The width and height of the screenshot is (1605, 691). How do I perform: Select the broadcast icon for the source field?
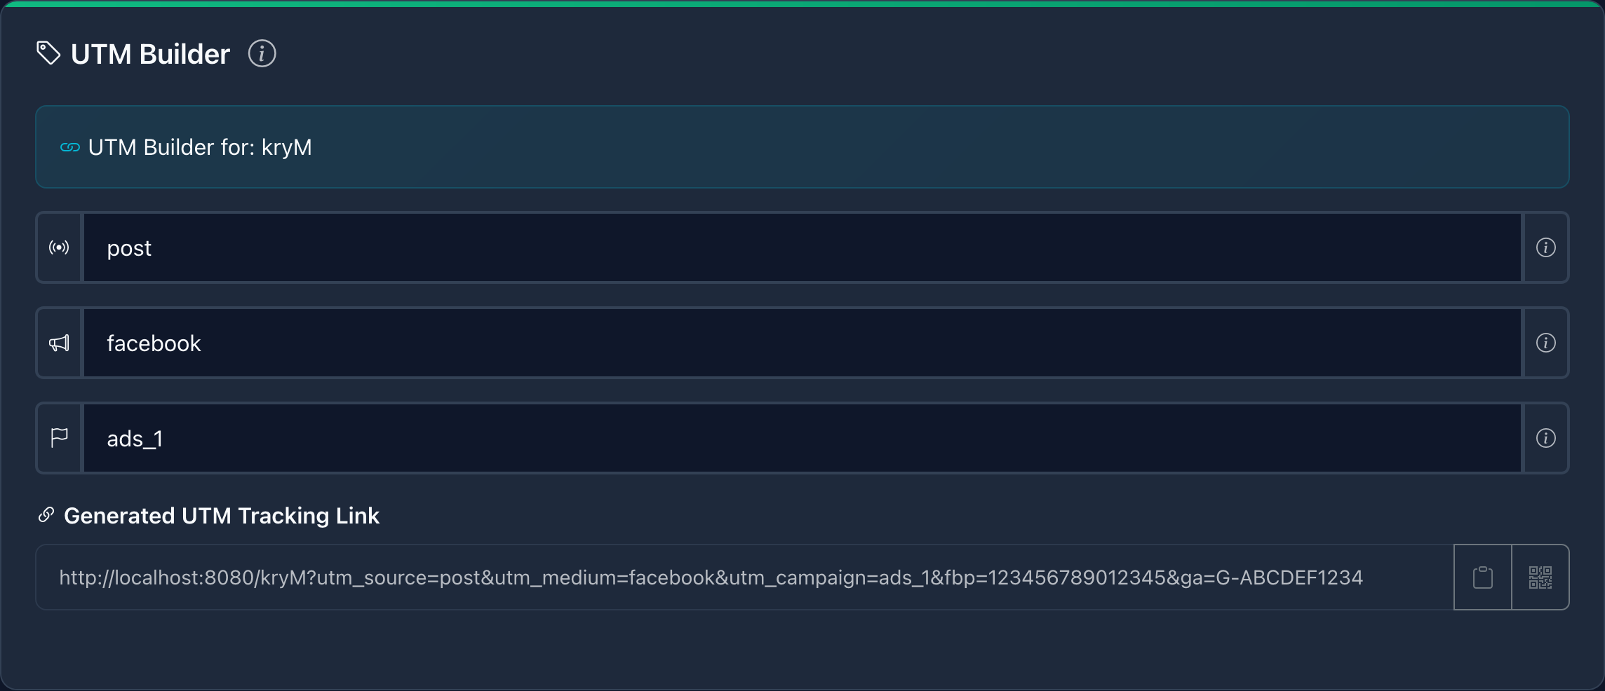click(59, 247)
